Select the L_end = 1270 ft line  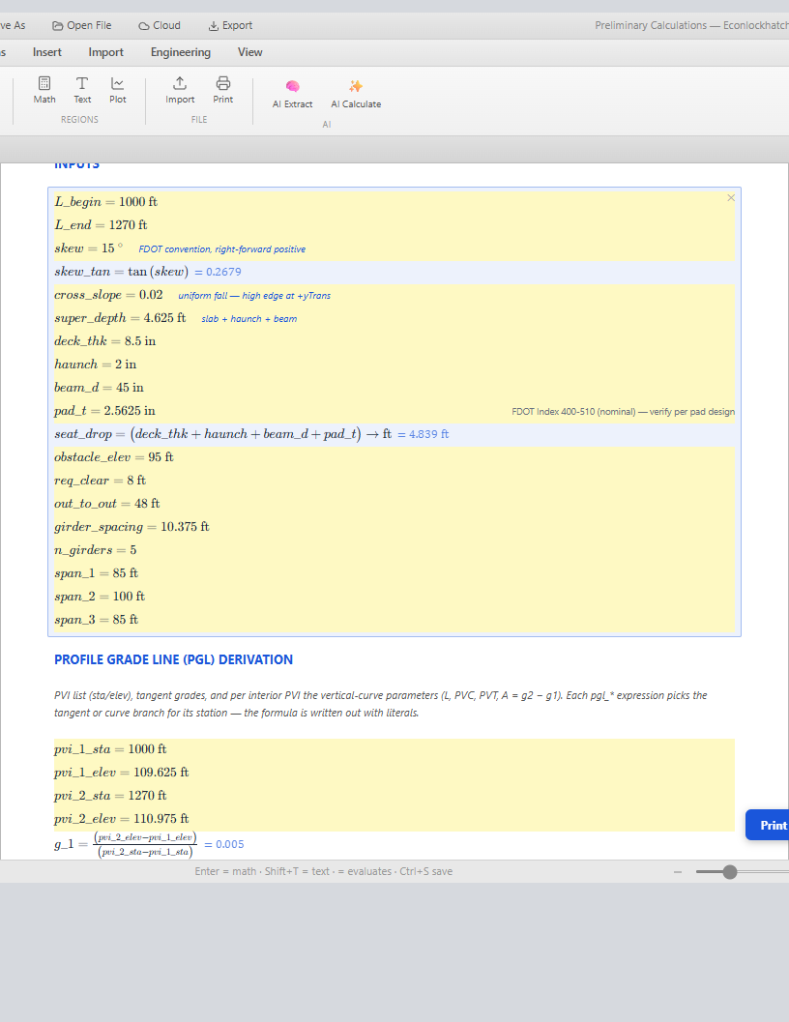click(x=394, y=225)
